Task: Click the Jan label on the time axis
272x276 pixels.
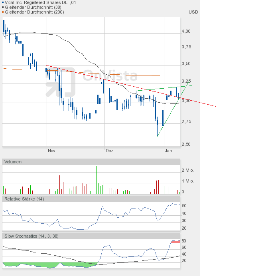Action: point(169,151)
